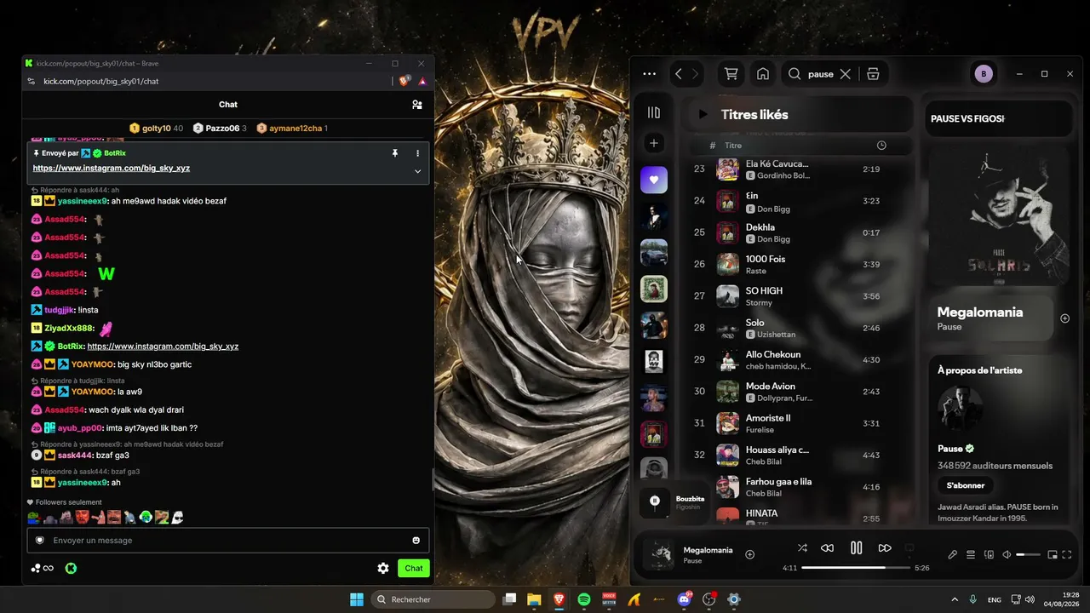Screen dimensions: 1090x613
Task: Pause the playing Megalomania track
Action: coord(856,548)
